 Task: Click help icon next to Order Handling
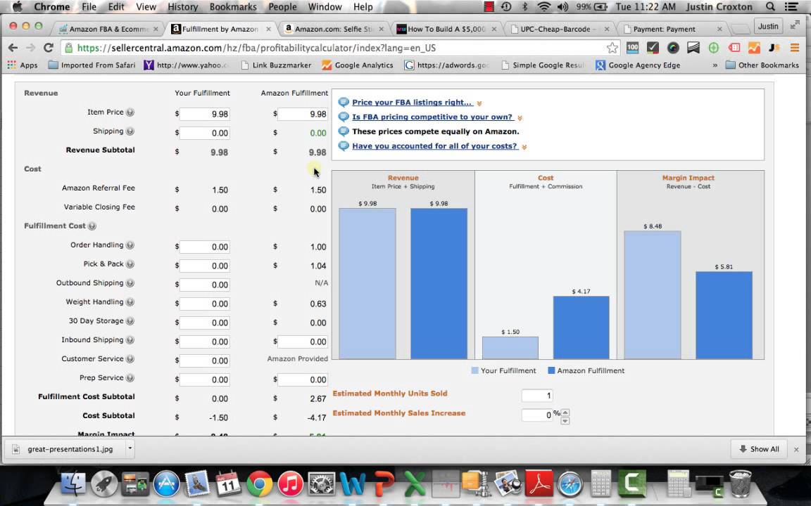pos(130,245)
